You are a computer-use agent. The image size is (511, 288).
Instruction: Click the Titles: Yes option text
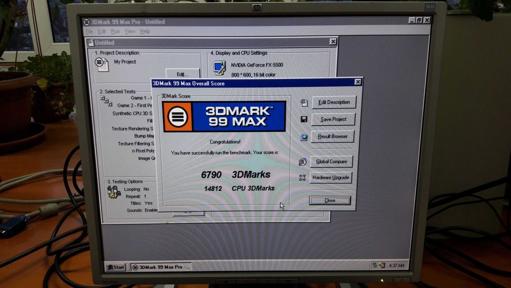[141, 203]
